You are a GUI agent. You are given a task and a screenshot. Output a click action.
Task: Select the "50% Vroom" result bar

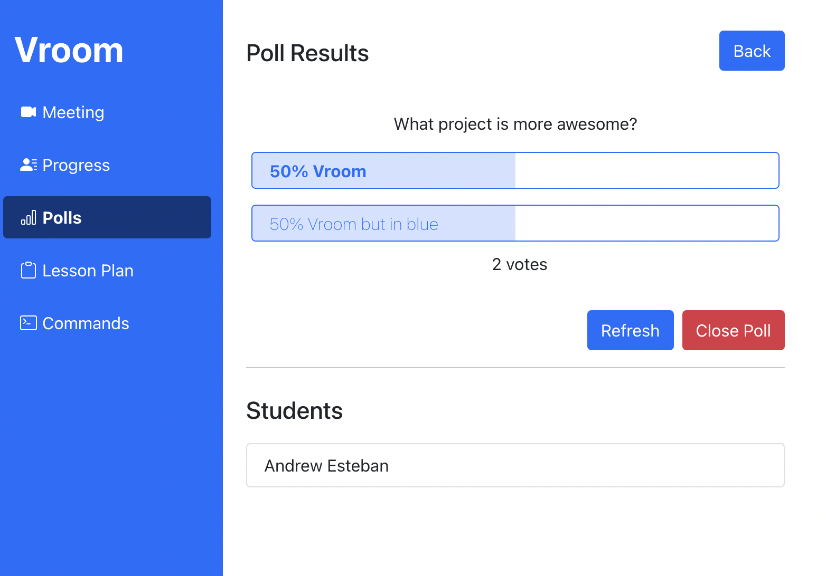(515, 170)
